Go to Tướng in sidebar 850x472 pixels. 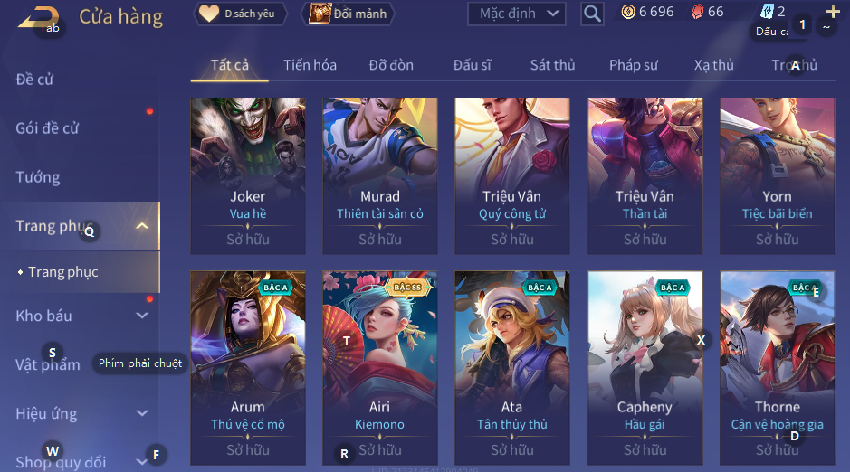38,177
